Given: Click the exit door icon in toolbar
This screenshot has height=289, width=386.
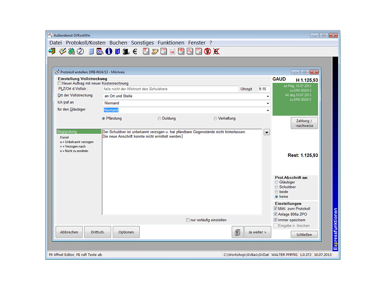Looking at the screenshot, I should [52, 52].
